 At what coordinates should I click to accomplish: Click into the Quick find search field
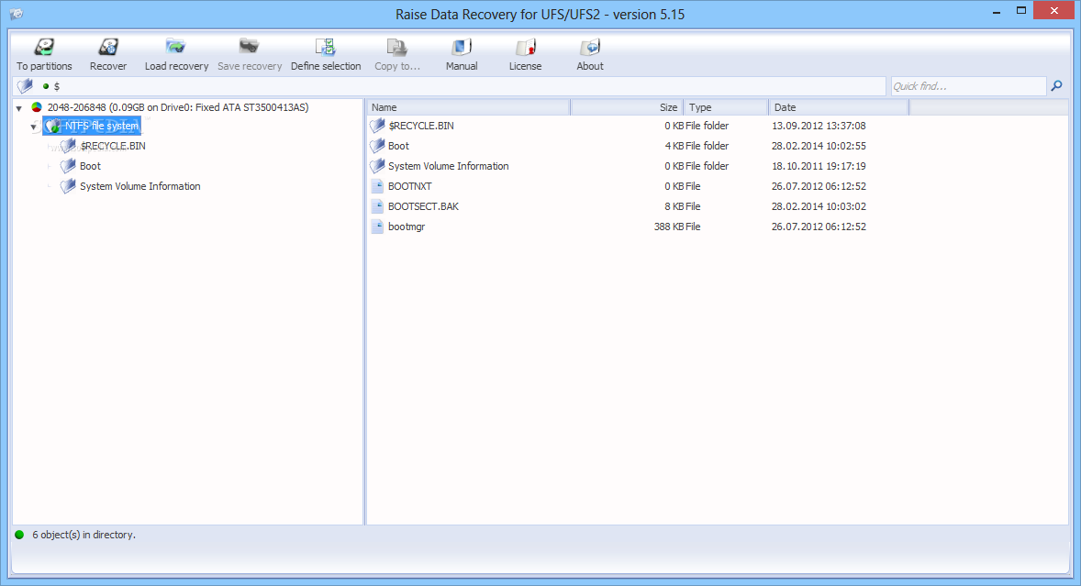[x=968, y=86]
